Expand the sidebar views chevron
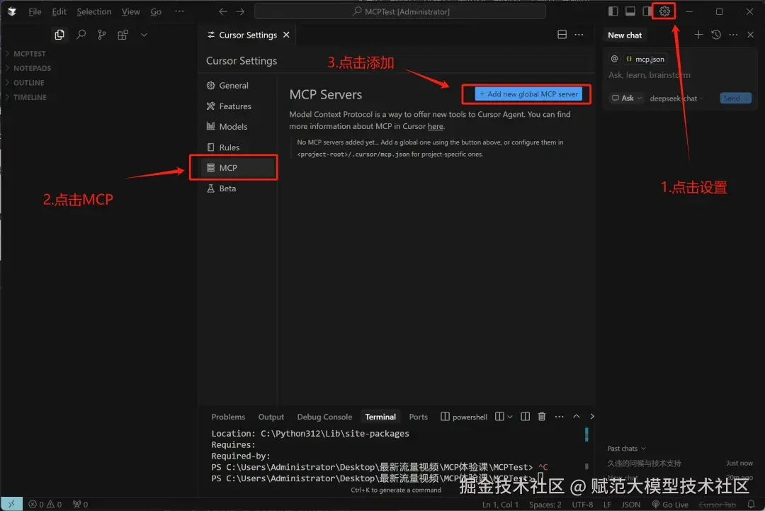 coord(144,35)
